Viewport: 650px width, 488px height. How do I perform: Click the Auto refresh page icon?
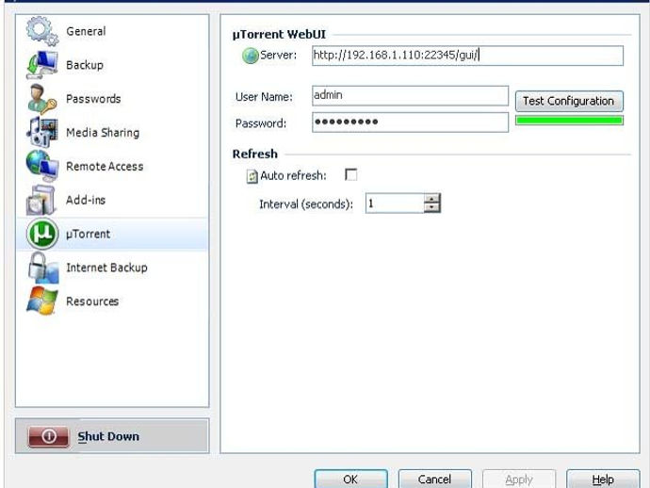(252, 176)
